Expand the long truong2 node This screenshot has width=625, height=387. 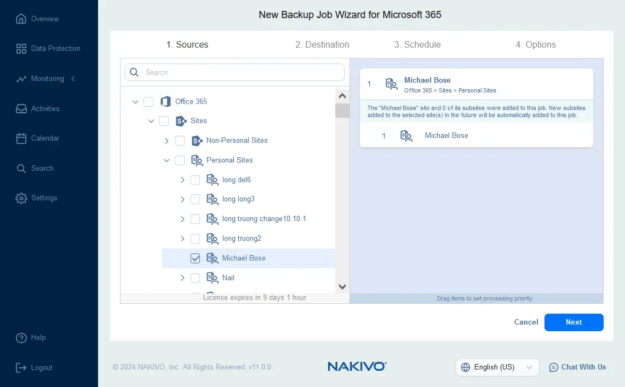tap(182, 239)
